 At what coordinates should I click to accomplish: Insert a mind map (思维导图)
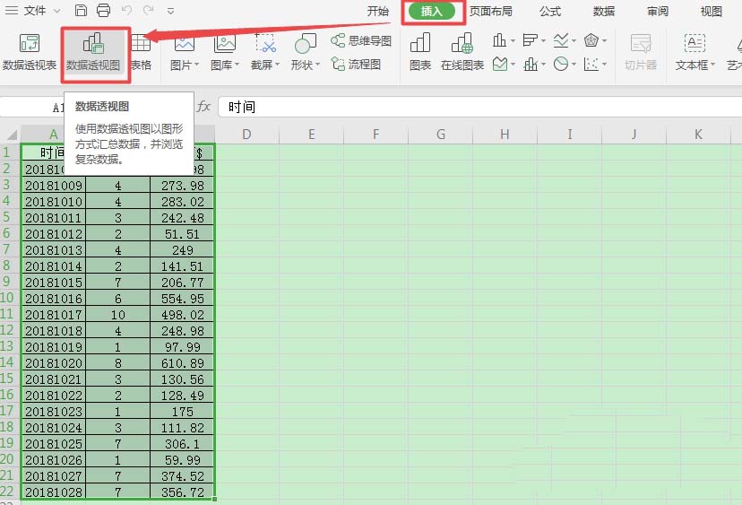point(361,41)
